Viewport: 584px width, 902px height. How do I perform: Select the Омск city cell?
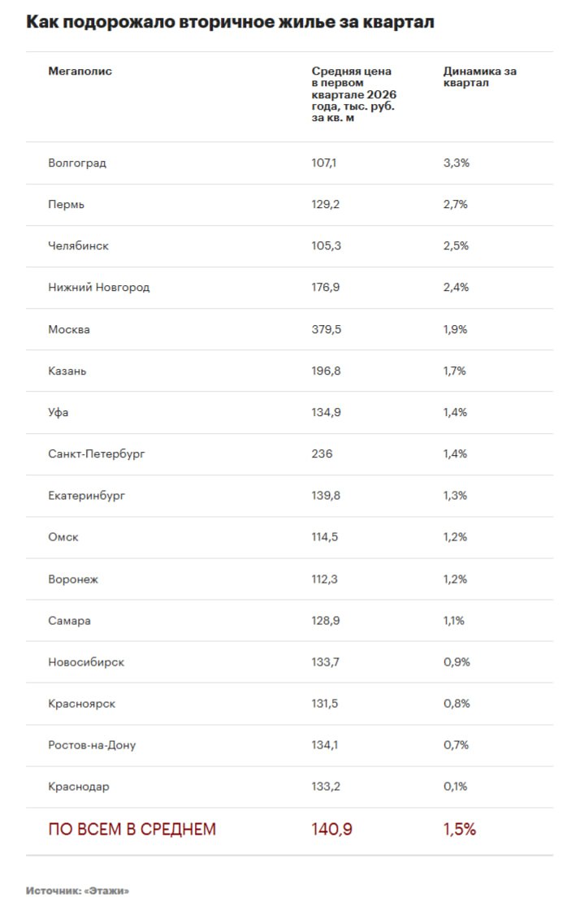point(63,538)
